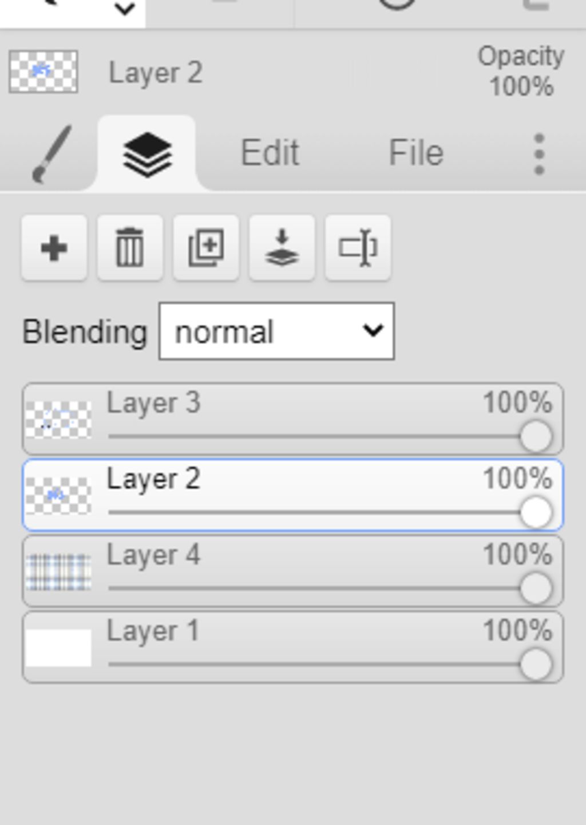Click Layer 1 white thumbnail
The width and height of the screenshot is (586, 825).
coord(58,648)
